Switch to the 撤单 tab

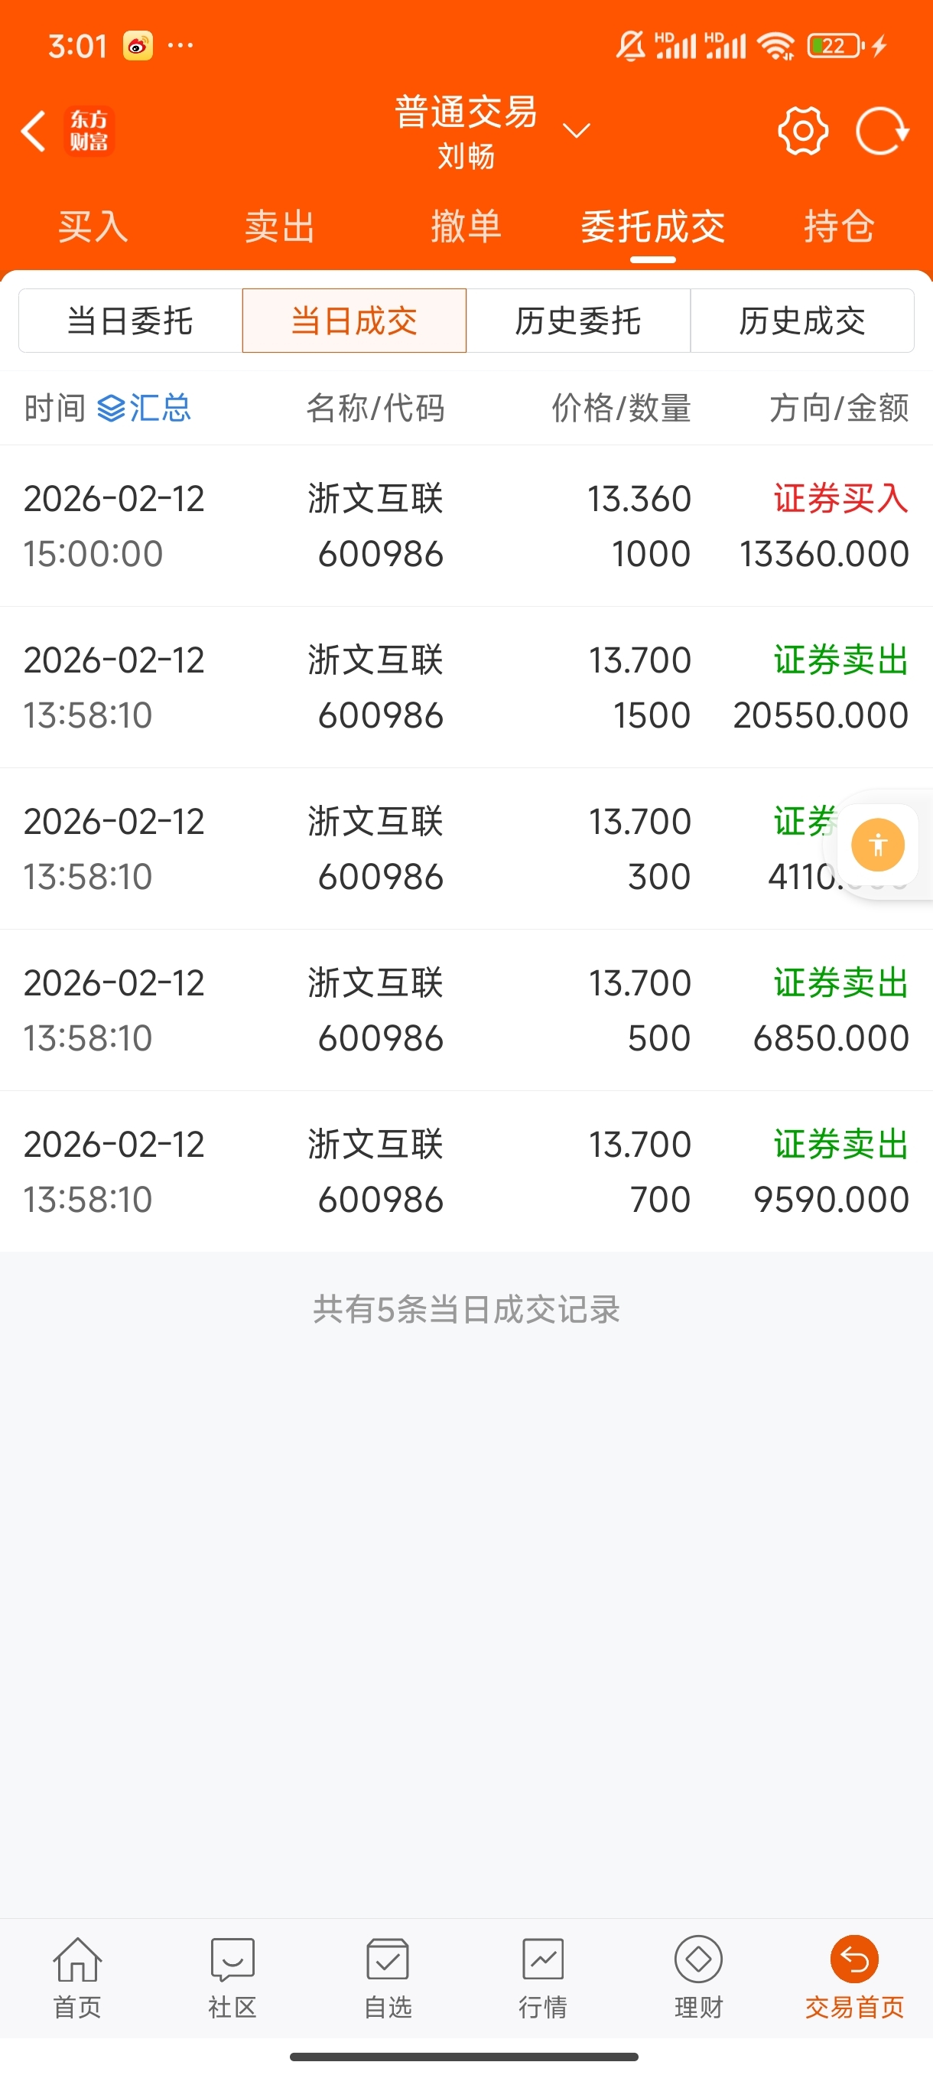coord(466,226)
